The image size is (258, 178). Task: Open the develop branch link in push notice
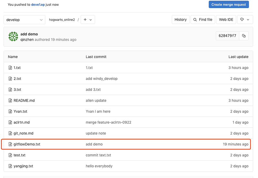pyautogui.click(x=38, y=5)
